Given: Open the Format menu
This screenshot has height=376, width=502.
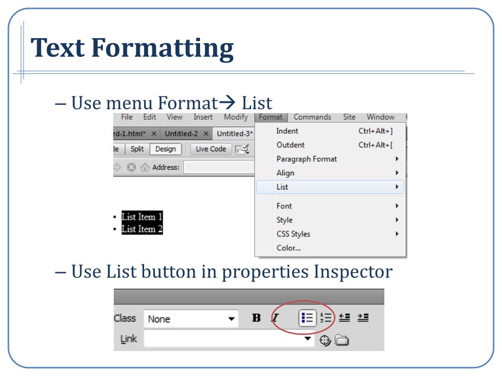Looking at the screenshot, I should (x=271, y=117).
